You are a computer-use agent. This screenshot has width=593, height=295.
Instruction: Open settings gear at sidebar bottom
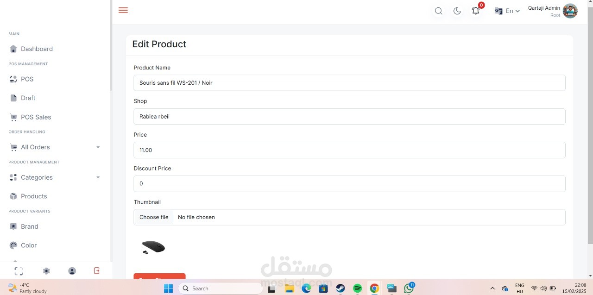coord(46,271)
